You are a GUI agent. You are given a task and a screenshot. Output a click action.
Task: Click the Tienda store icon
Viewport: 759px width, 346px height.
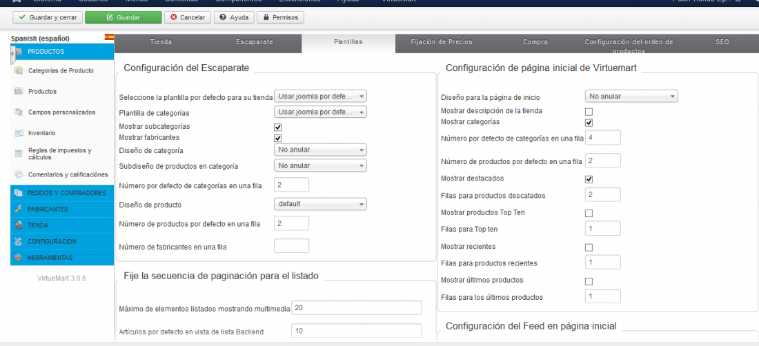pyautogui.click(x=19, y=225)
